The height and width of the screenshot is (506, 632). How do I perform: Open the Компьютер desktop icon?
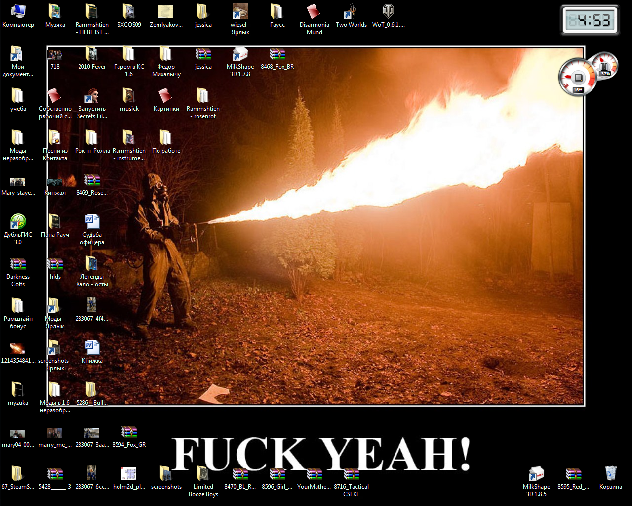click(18, 12)
